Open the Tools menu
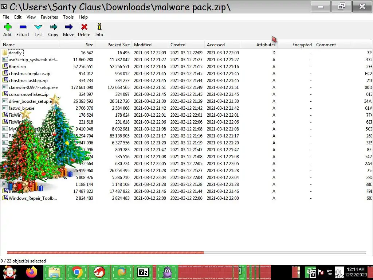Viewport: 373px width, 280px height. coord(68,17)
